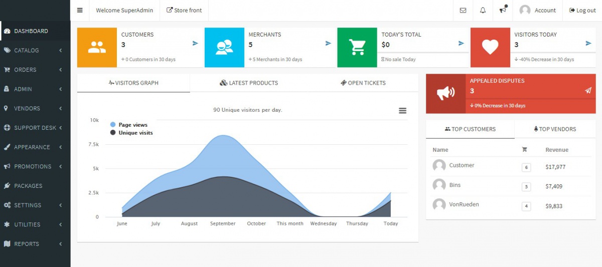Toggle the hamburger sidebar menu

coord(80,11)
